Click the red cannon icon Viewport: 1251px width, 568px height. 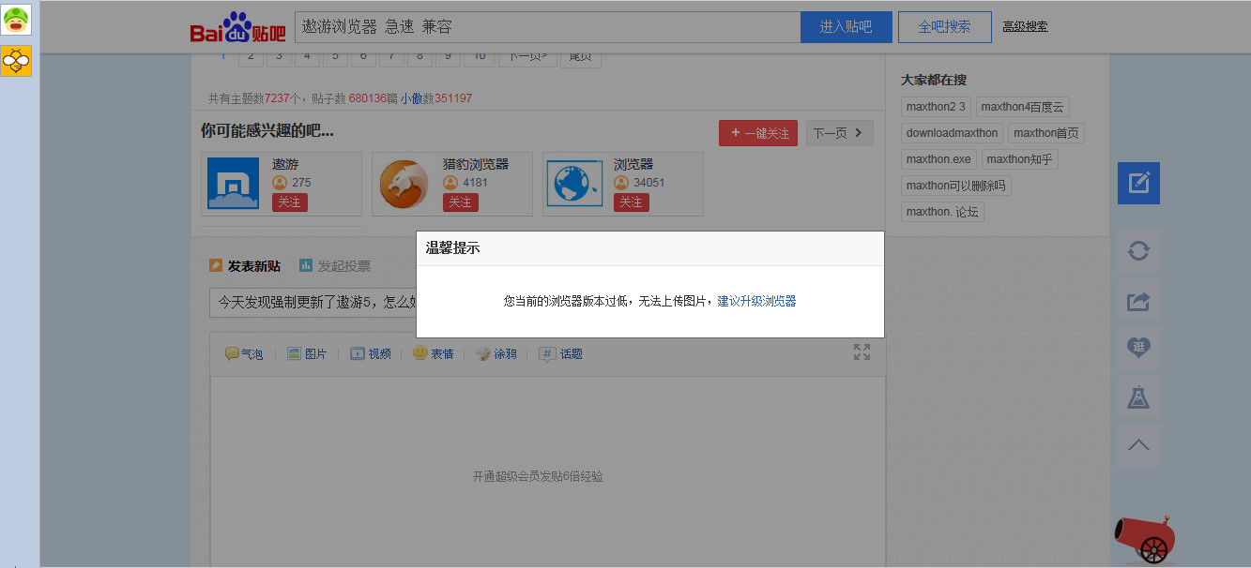pos(1144,539)
